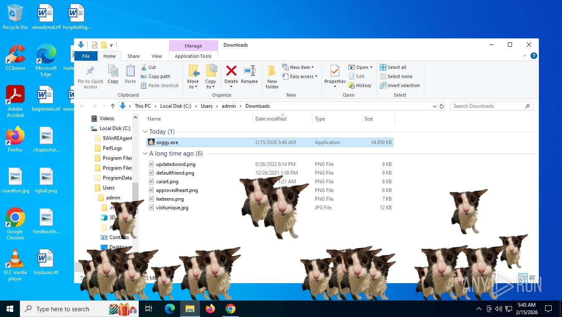Create a New folder from ribbon

(x=272, y=77)
